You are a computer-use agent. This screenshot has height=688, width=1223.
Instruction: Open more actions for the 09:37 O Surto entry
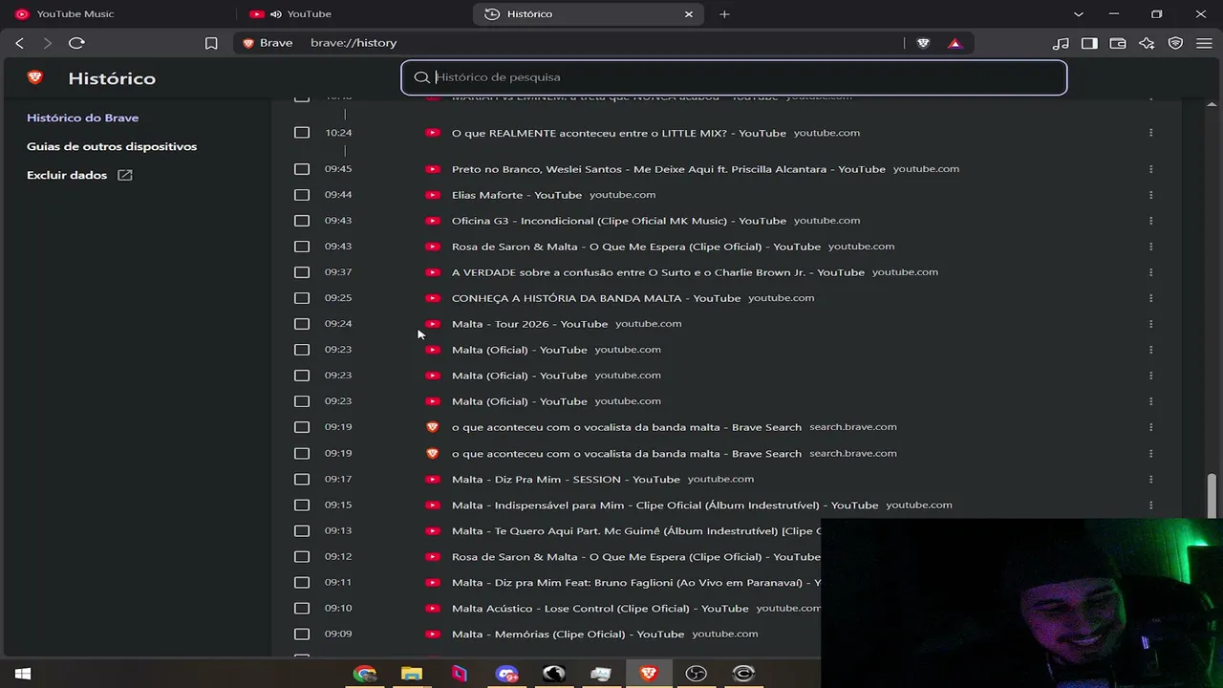click(x=1150, y=272)
